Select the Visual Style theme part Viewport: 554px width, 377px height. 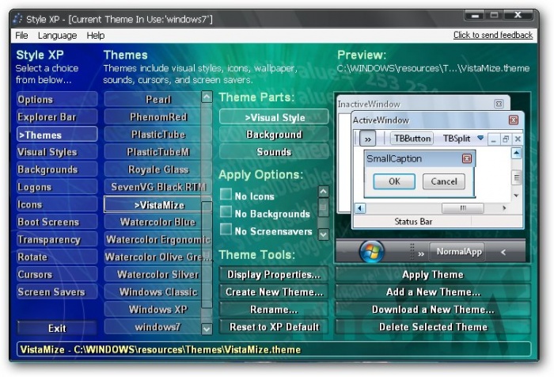[274, 117]
